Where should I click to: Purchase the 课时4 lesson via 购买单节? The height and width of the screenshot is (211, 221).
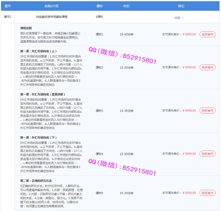click(x=207, y=154)
